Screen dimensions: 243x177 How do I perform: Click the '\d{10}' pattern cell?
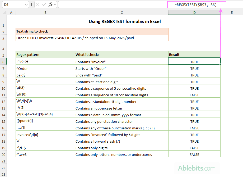click(45, 94)
